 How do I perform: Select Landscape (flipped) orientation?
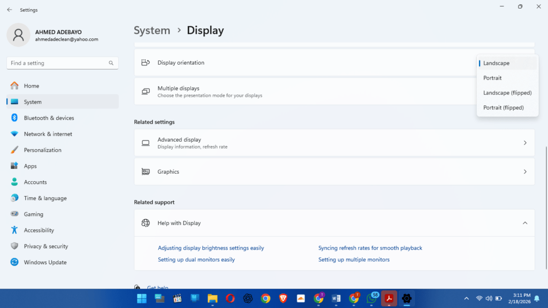point(507,93)
